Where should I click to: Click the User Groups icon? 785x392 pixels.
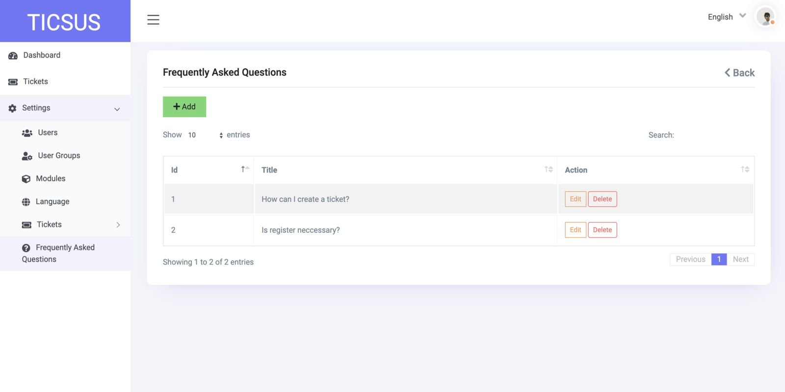coord(27,156)
